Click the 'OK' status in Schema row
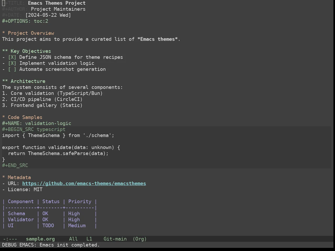This screenshot has height=251, width=335. click(x=45, y=214)
